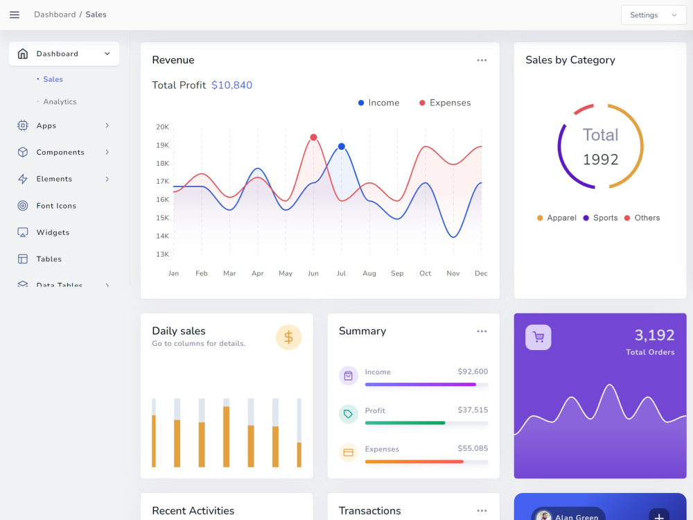Open Summary card three-dot menu
This screenshot has height=520, width=693.
482,331
